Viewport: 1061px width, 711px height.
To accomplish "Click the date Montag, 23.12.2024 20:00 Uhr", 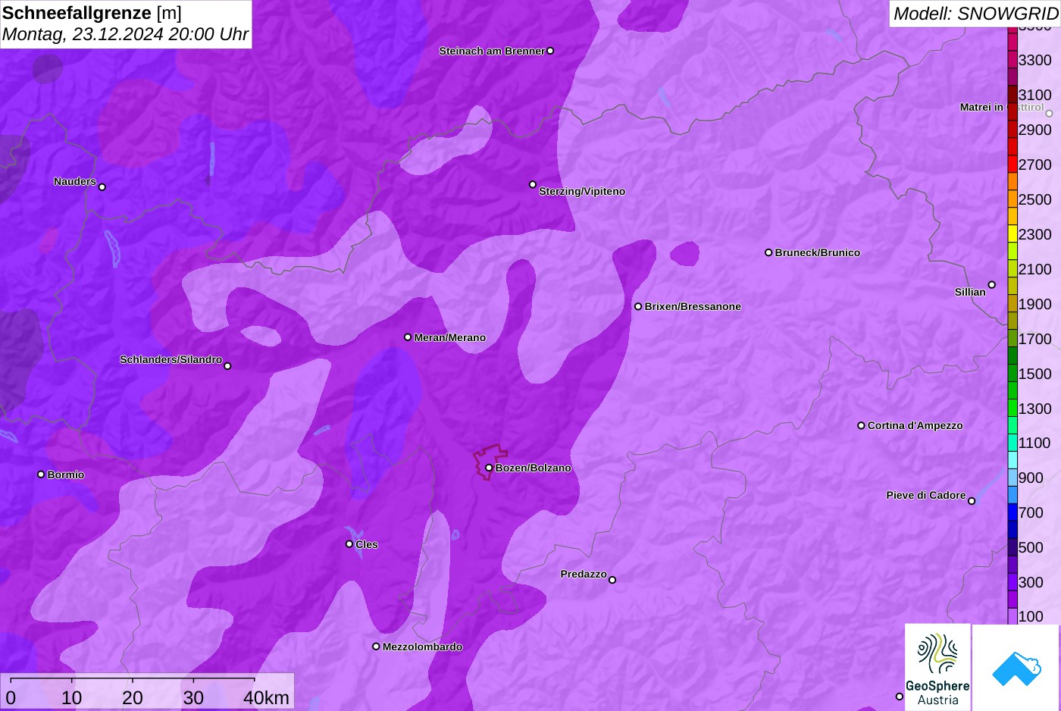I will tap(125, 34).
